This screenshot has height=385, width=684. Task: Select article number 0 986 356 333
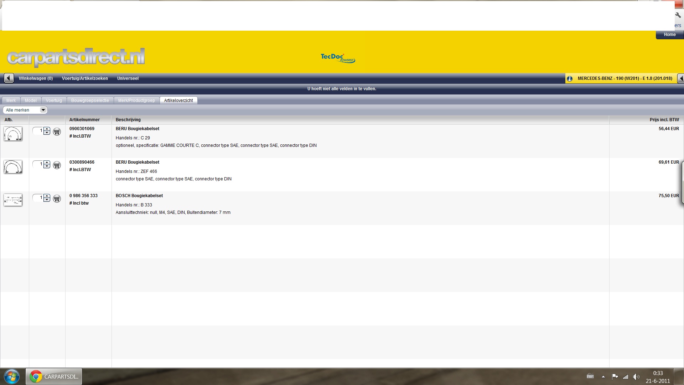[83, 196]
